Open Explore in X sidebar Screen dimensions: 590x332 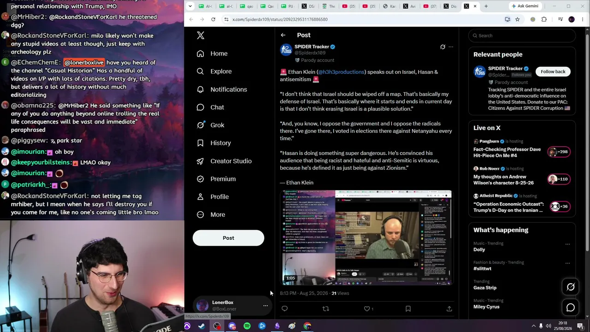pyautogui.click(x=214, y=71)
